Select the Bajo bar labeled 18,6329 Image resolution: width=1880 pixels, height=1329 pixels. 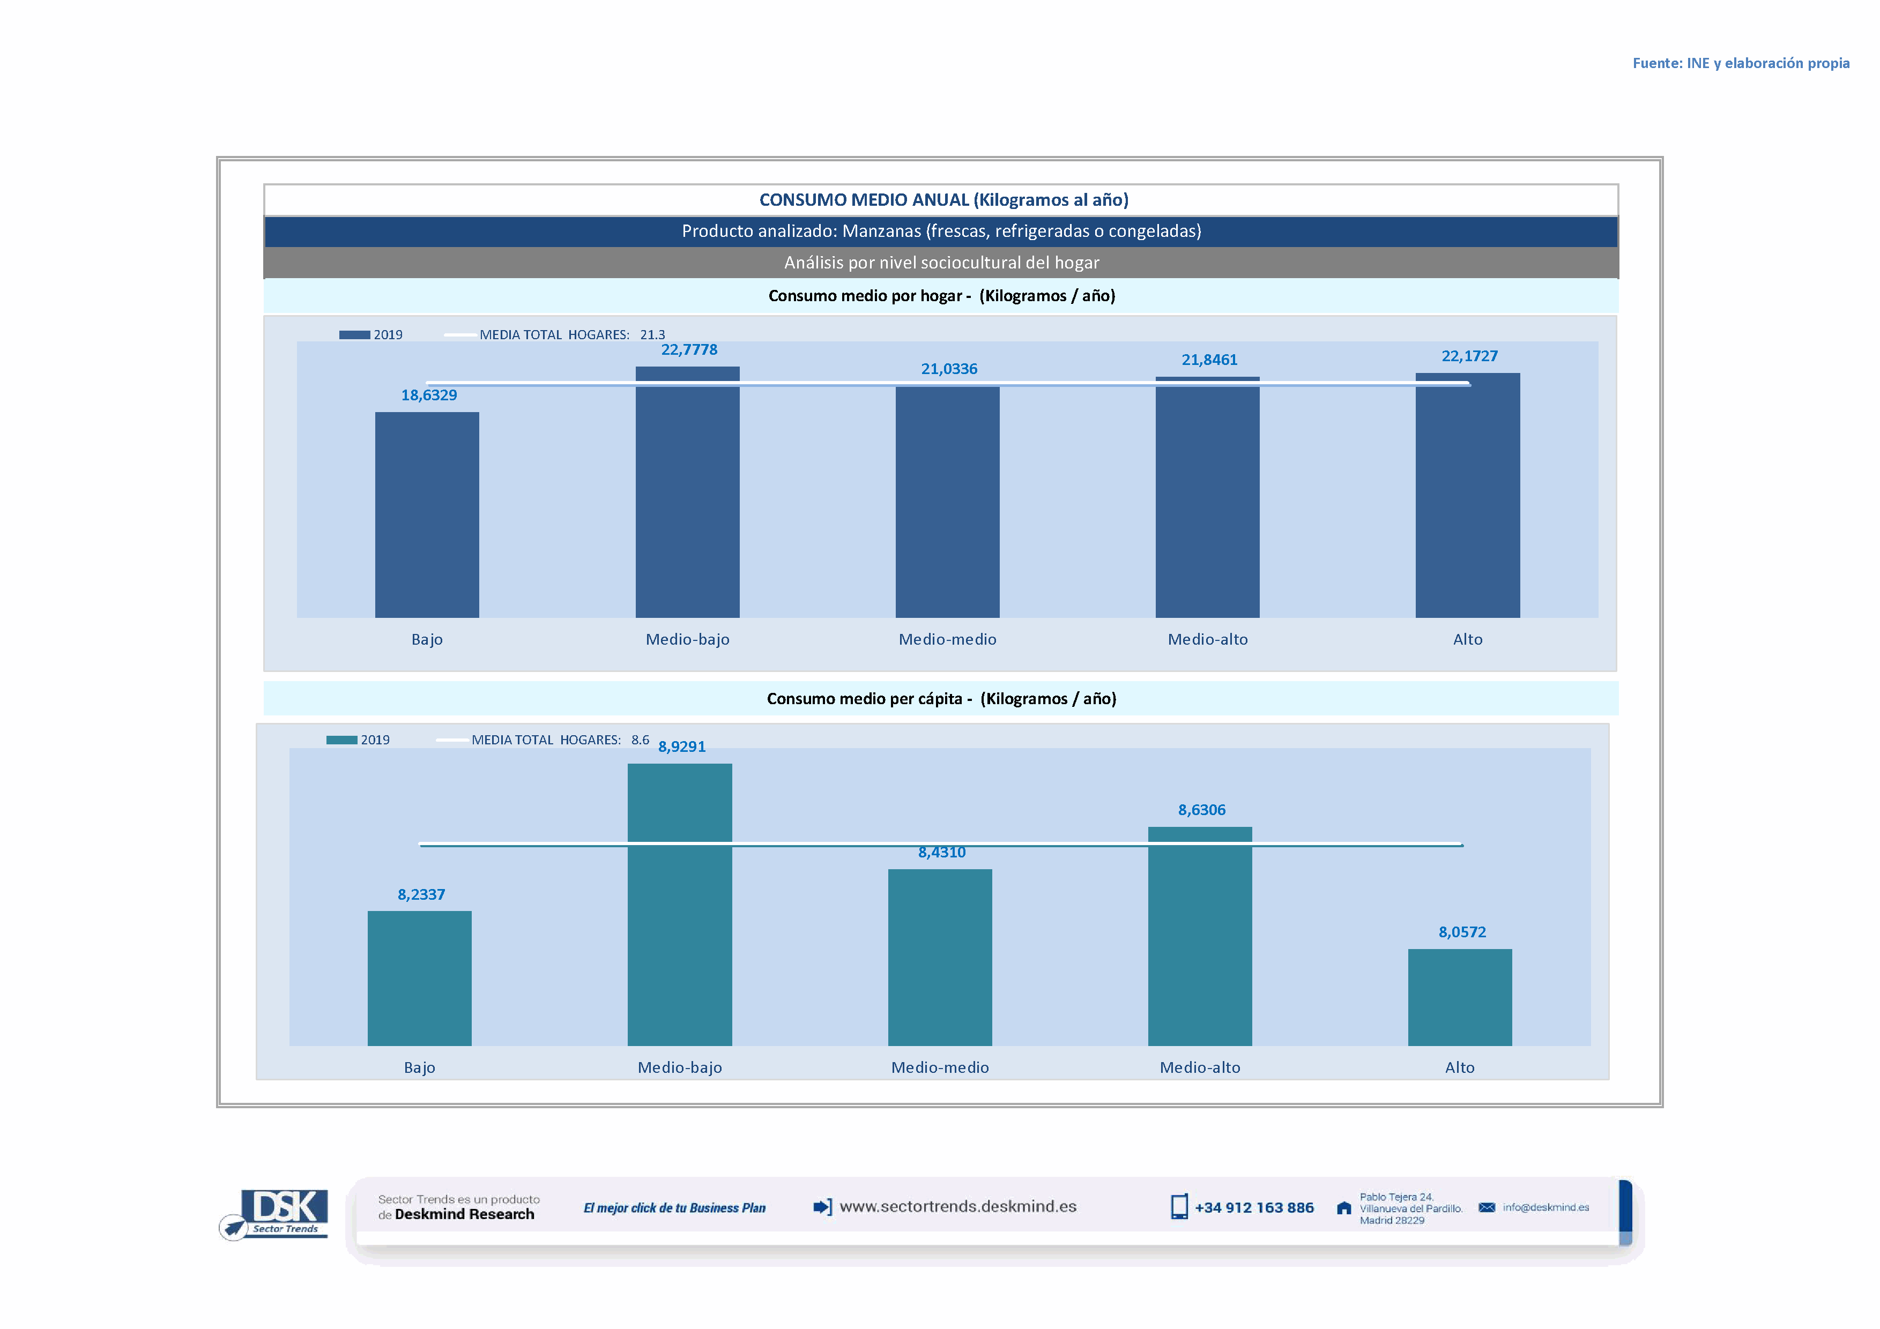pyautogui.click(x=427, y=514)
